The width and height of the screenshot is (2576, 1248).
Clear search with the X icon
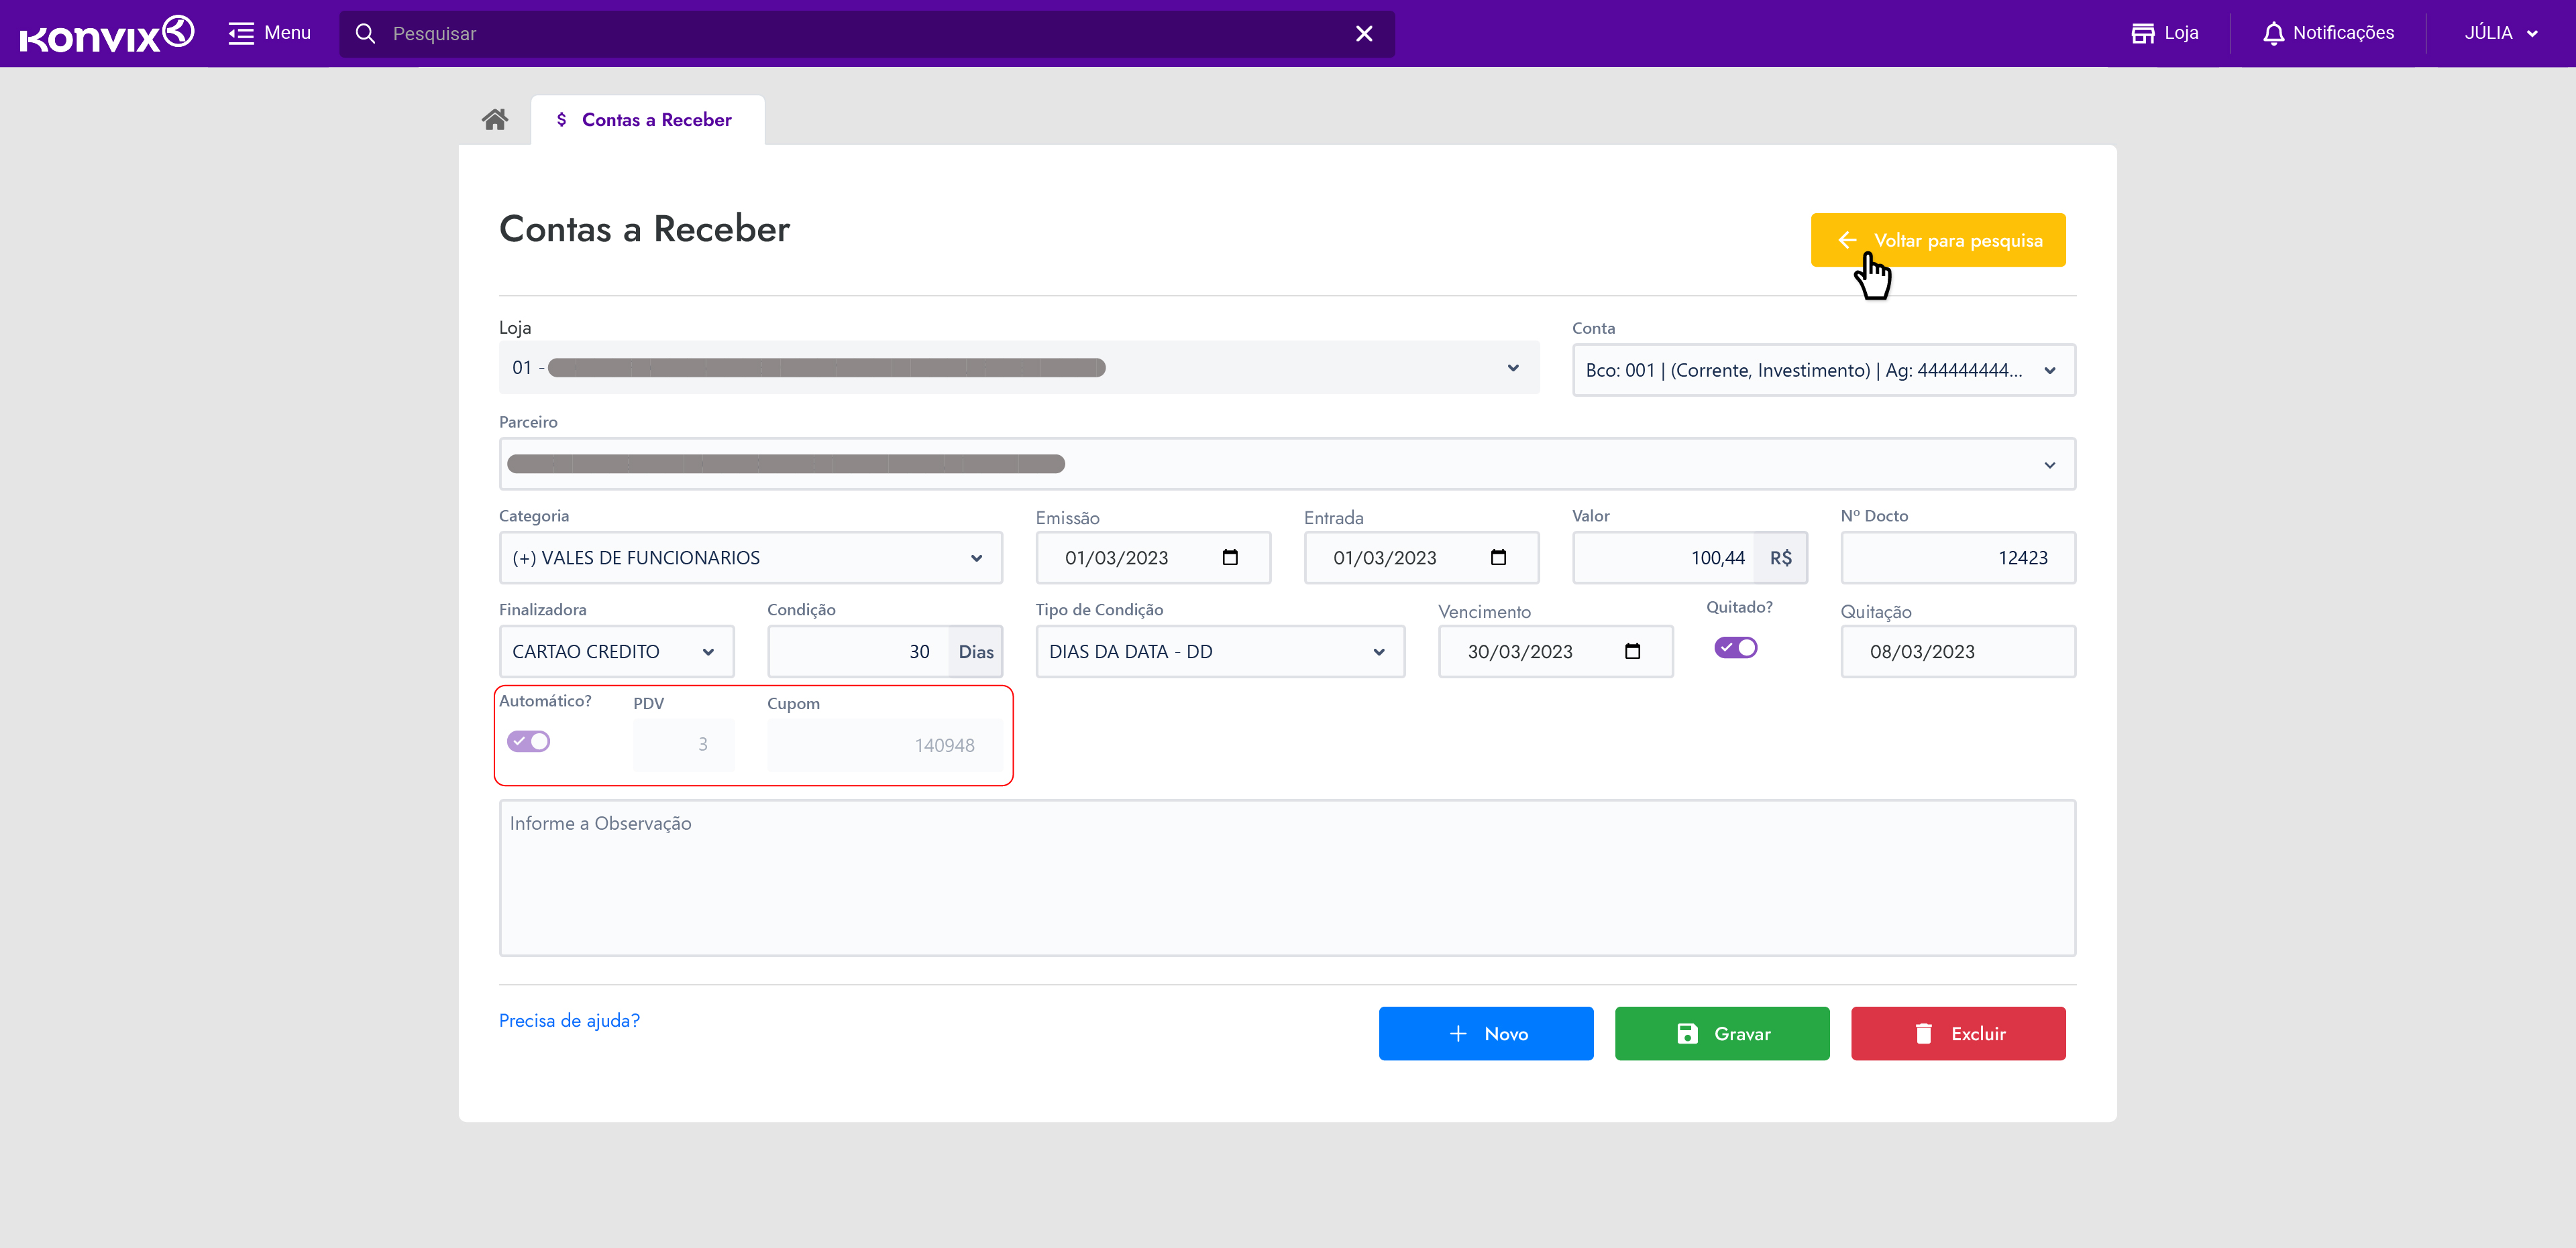(x=1363, y=34)
